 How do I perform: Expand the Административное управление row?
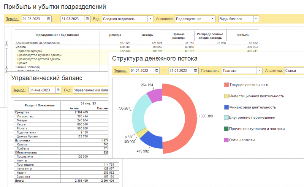[x=7, y=43]
